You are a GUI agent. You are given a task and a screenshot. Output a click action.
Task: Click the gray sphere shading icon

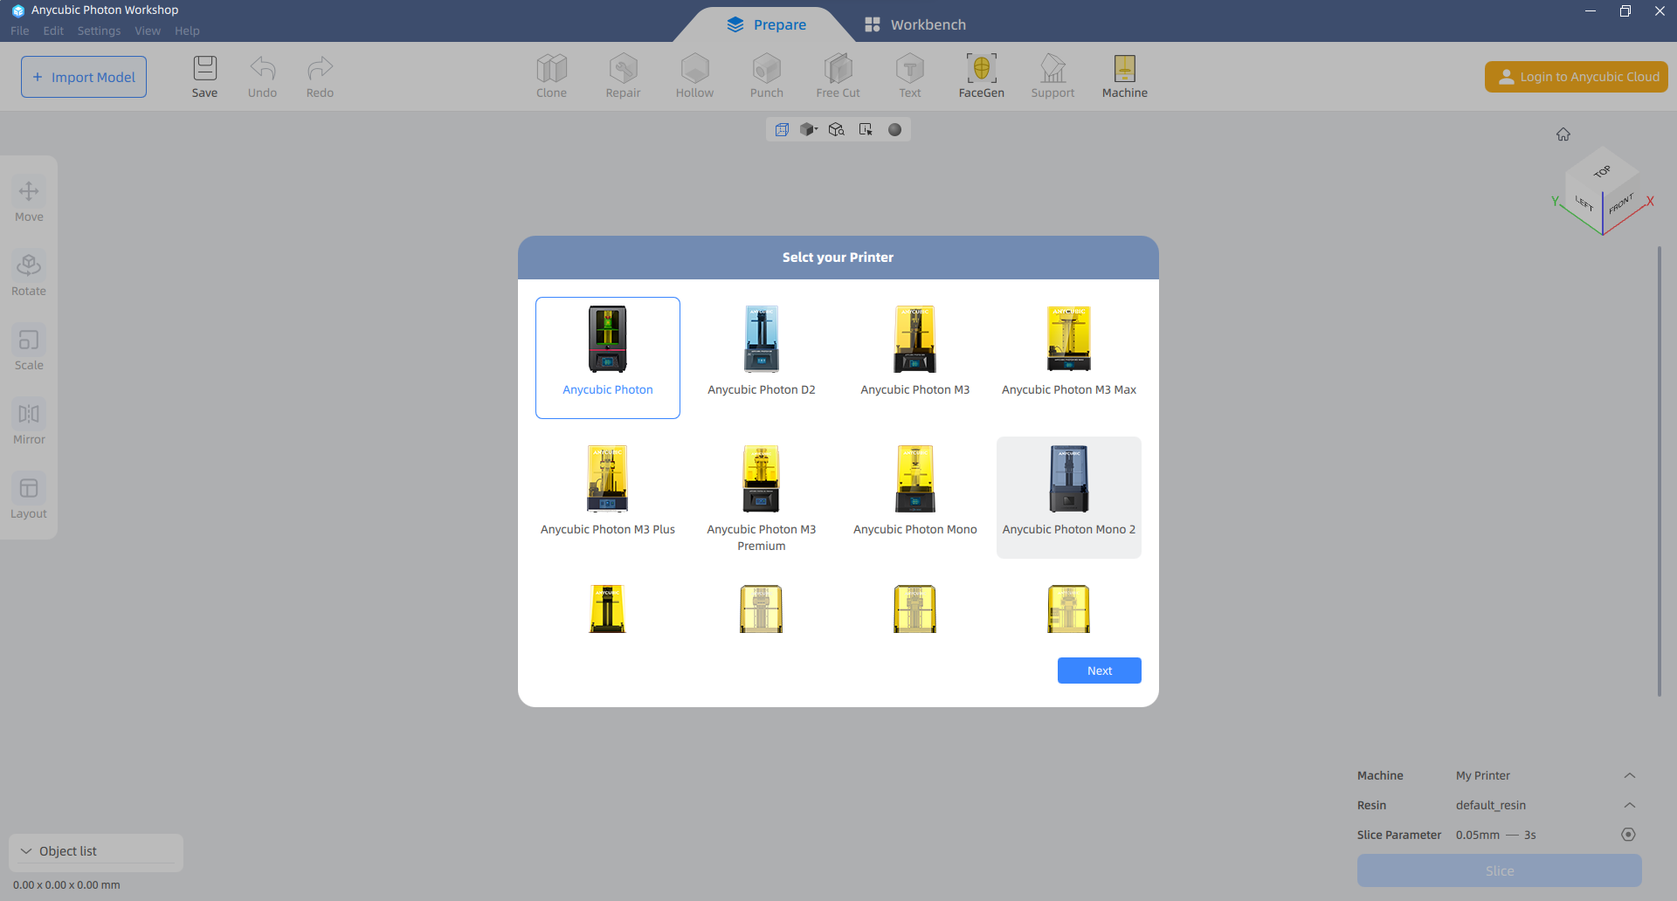coord(894,129)
